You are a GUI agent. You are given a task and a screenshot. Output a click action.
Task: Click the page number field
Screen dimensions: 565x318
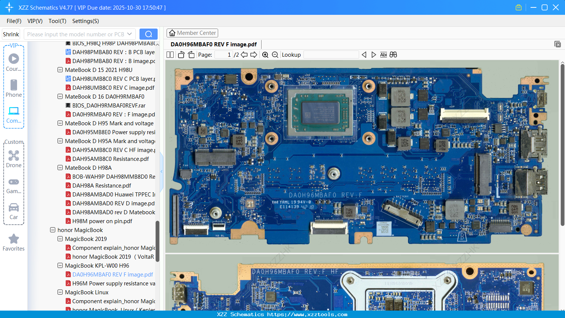(x=224, y=55)
